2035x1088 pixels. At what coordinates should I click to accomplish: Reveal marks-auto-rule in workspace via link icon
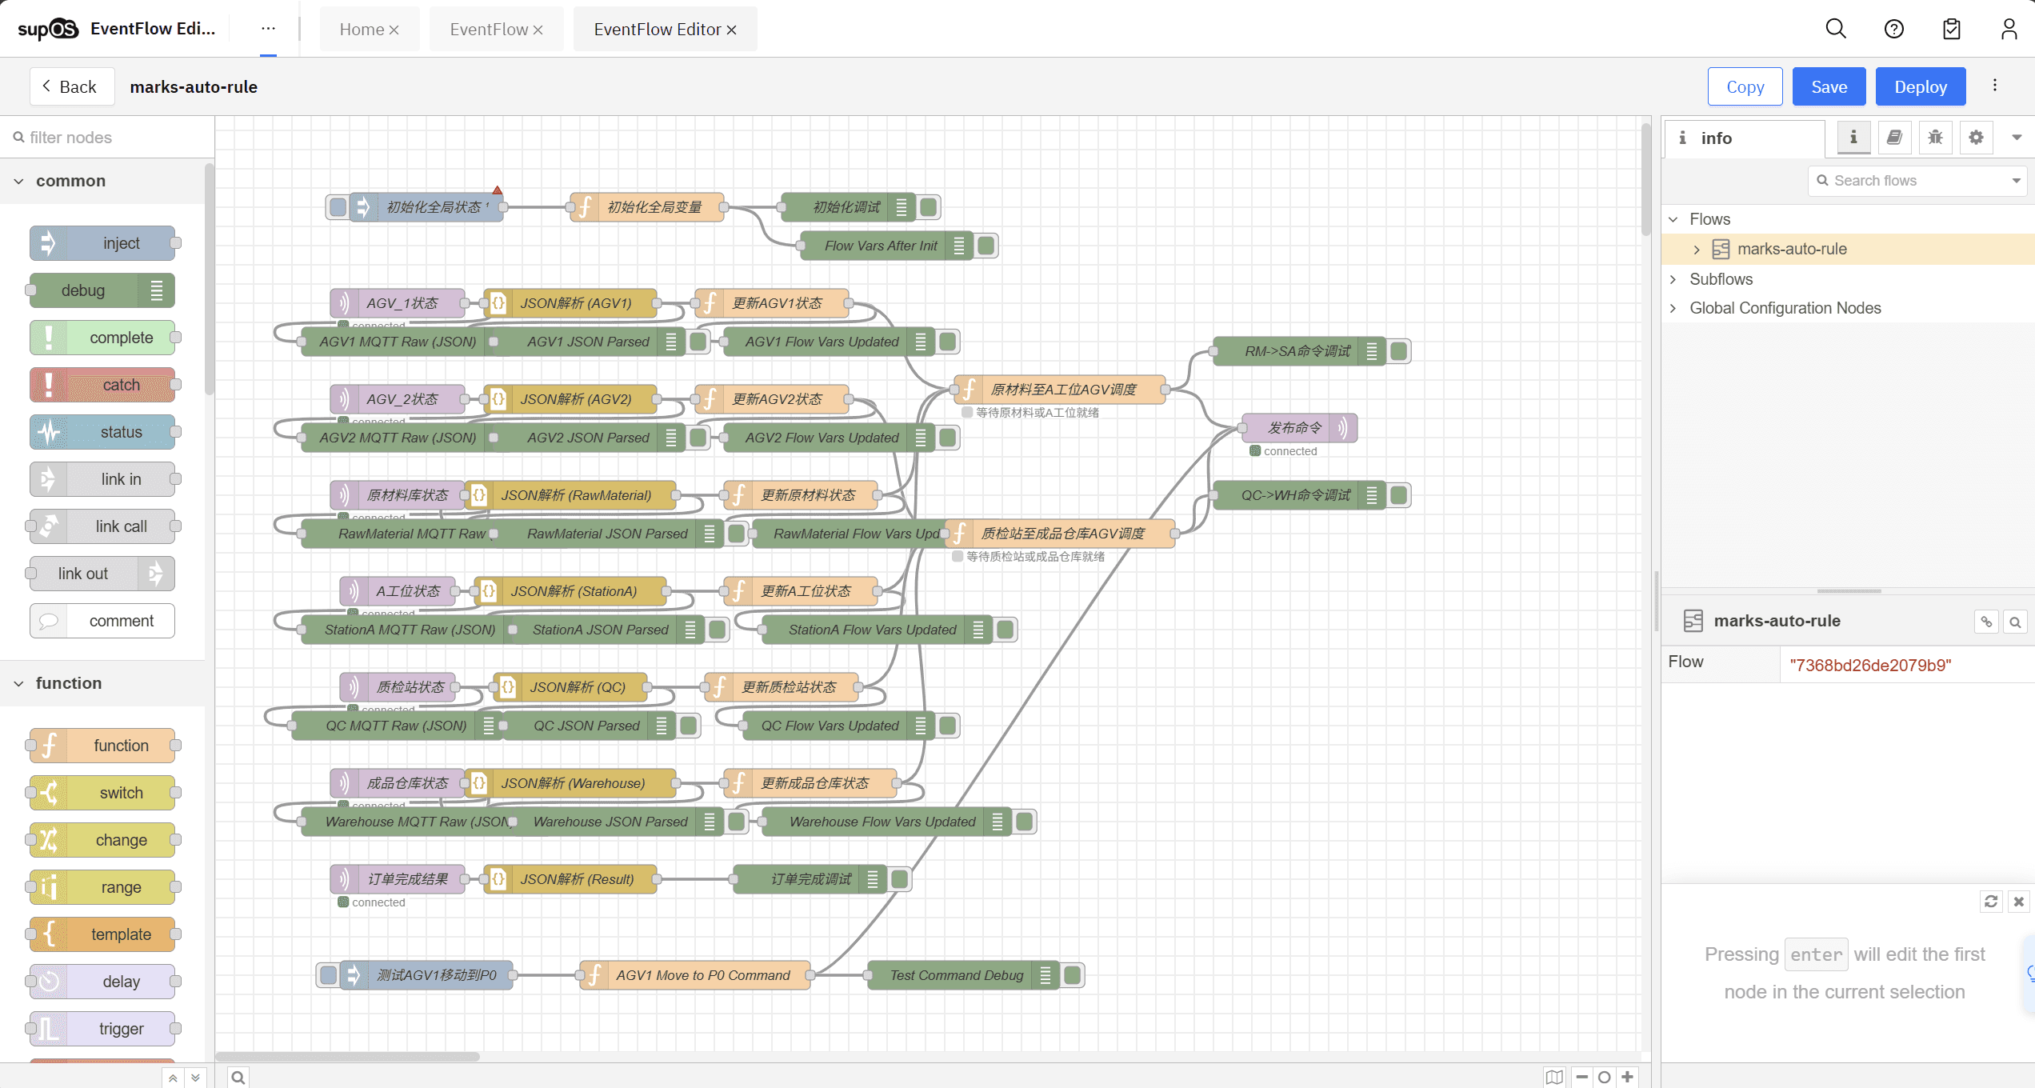tap(1986, 622)
